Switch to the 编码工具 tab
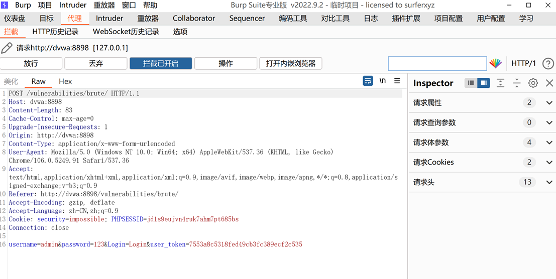Viewport: 556px width, 279px height. [x=293, y=19]
